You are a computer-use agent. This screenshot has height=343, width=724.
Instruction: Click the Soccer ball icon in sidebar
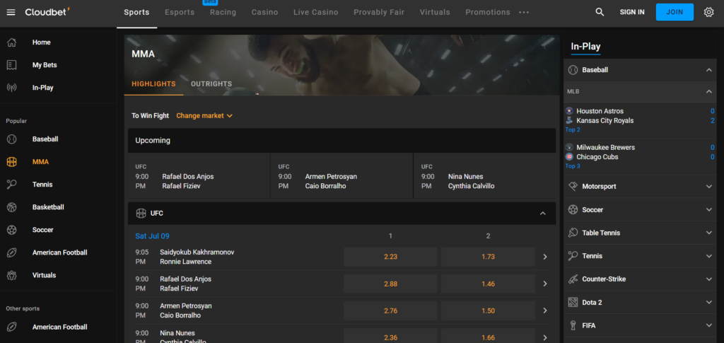pos(12,229)
